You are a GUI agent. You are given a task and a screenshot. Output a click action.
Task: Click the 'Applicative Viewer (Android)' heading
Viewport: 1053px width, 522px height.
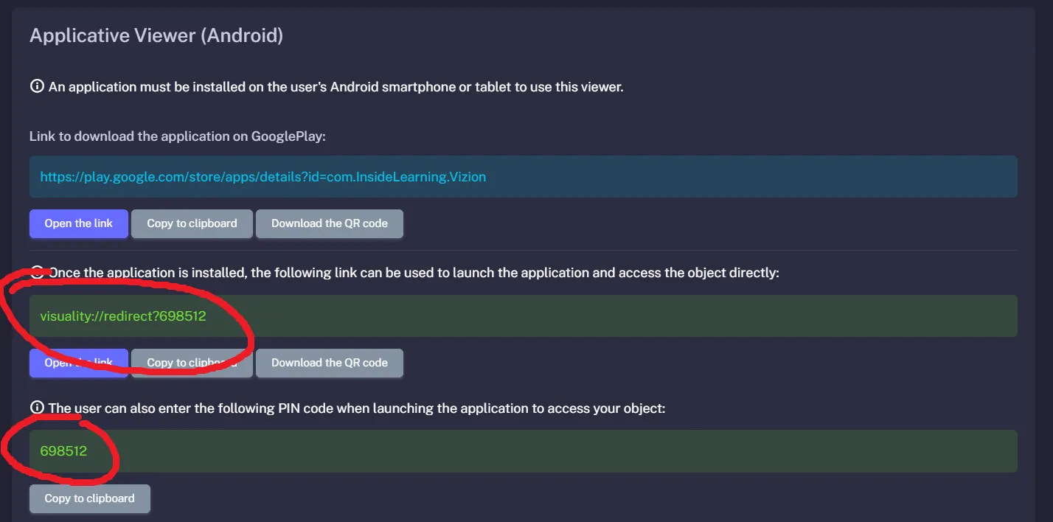click(x=156, y=35)
